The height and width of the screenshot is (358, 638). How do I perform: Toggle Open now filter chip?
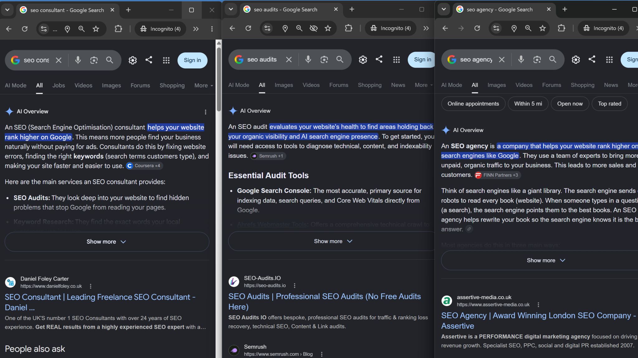[570, 104]
